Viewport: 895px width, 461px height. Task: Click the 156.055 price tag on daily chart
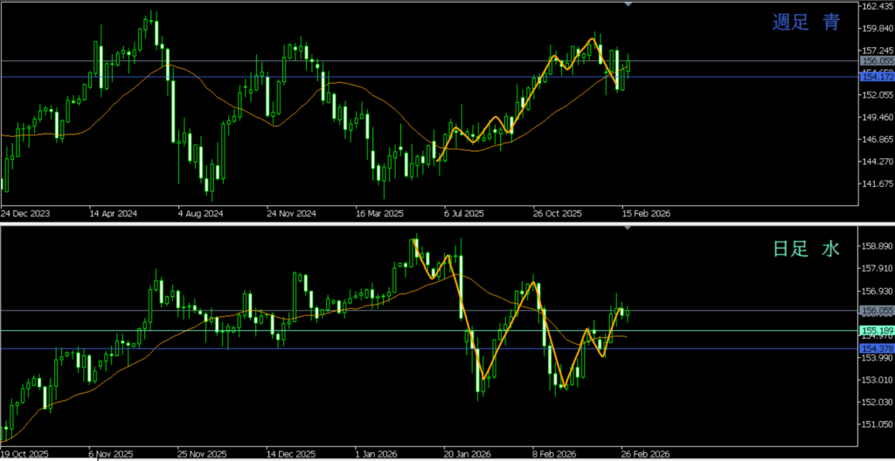pyautogui.click(x=877, y=311)
